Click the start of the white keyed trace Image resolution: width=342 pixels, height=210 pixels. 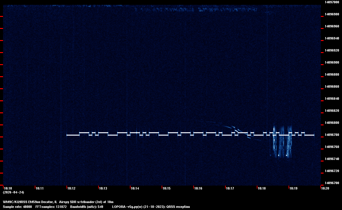coord(67,135)
